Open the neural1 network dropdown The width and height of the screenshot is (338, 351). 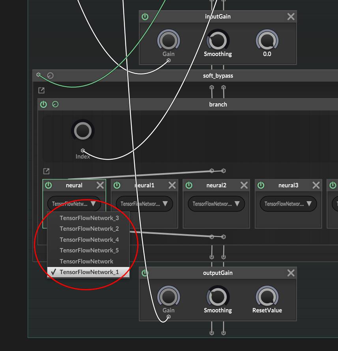point(144,204)
